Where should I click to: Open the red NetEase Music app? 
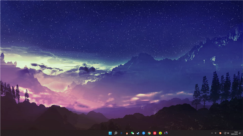(155, 133)
